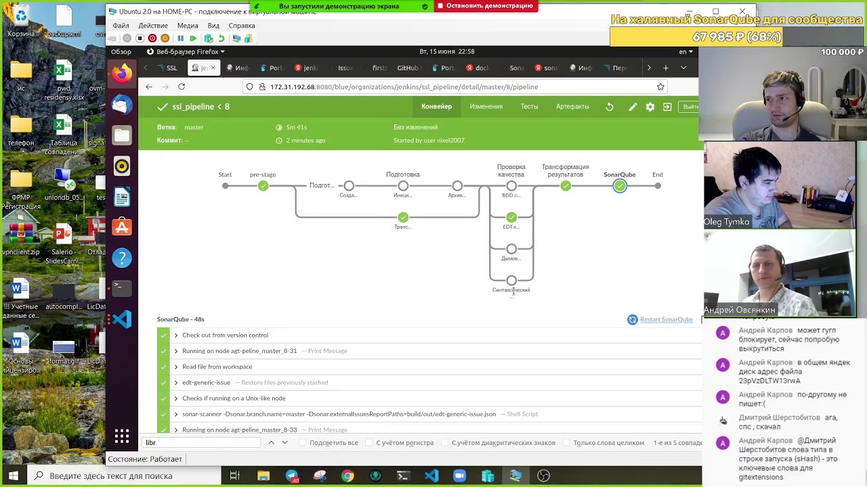Click the revert VM toolbar icon
The height and width of the screenshot is (487, 867).
tap(221, 39)
